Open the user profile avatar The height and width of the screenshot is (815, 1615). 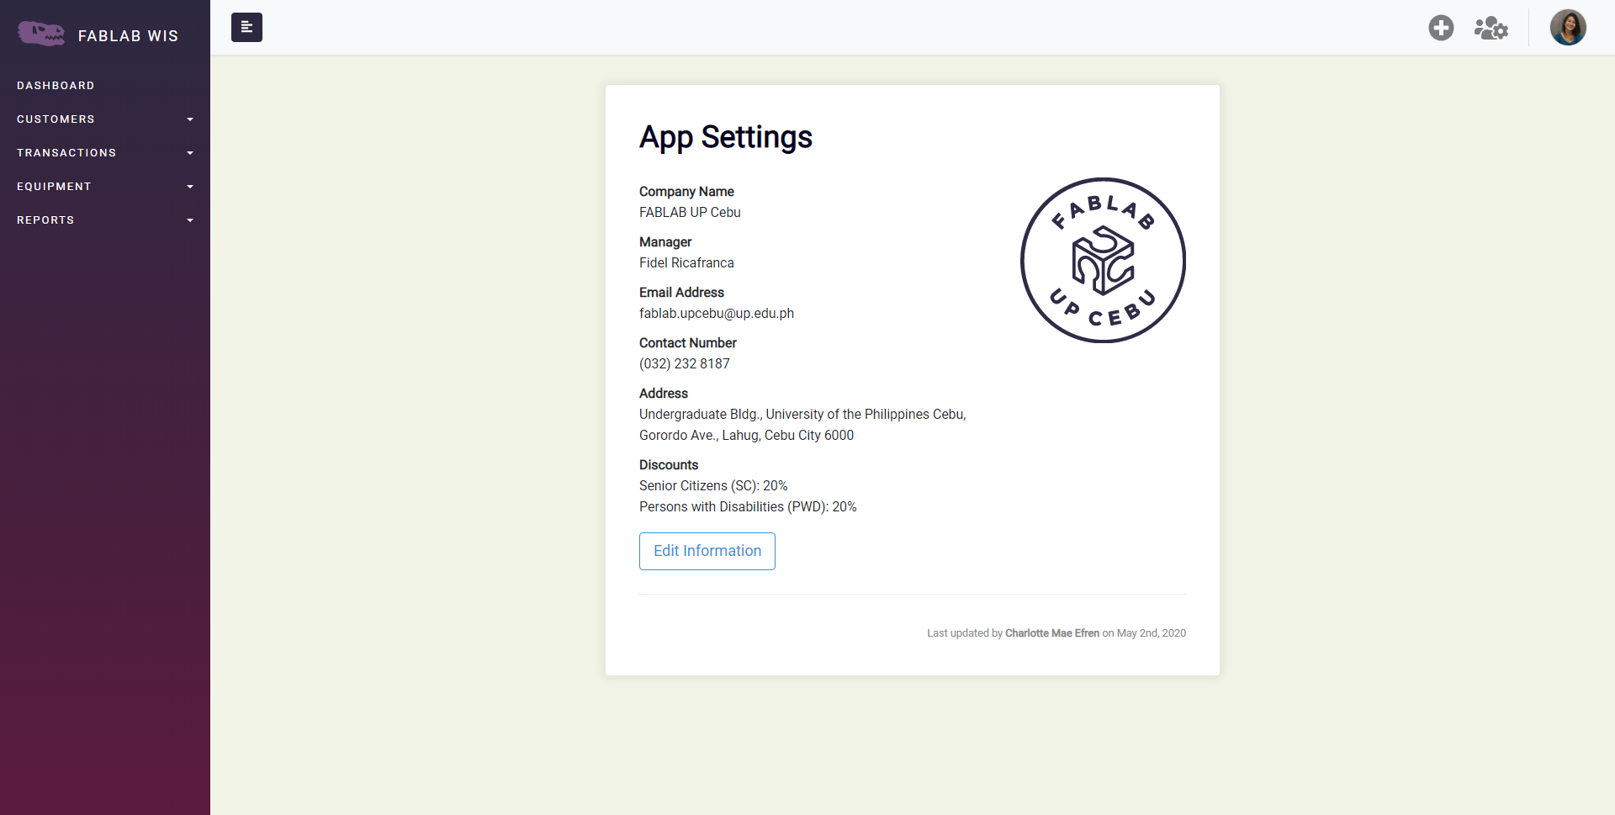coord(1568,28)
